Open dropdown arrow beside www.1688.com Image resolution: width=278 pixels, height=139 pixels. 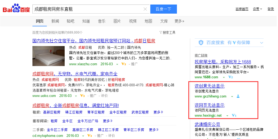point(224,77)
